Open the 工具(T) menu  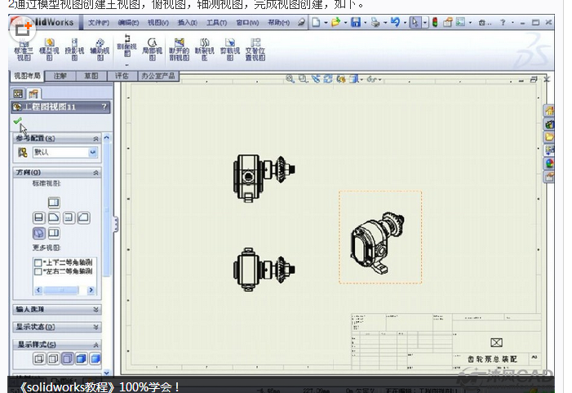point(216,23)
